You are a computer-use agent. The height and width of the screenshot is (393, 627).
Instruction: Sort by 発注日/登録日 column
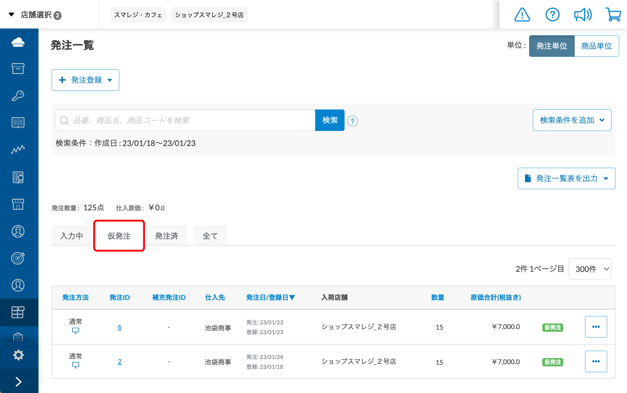[x=271, y=297]
